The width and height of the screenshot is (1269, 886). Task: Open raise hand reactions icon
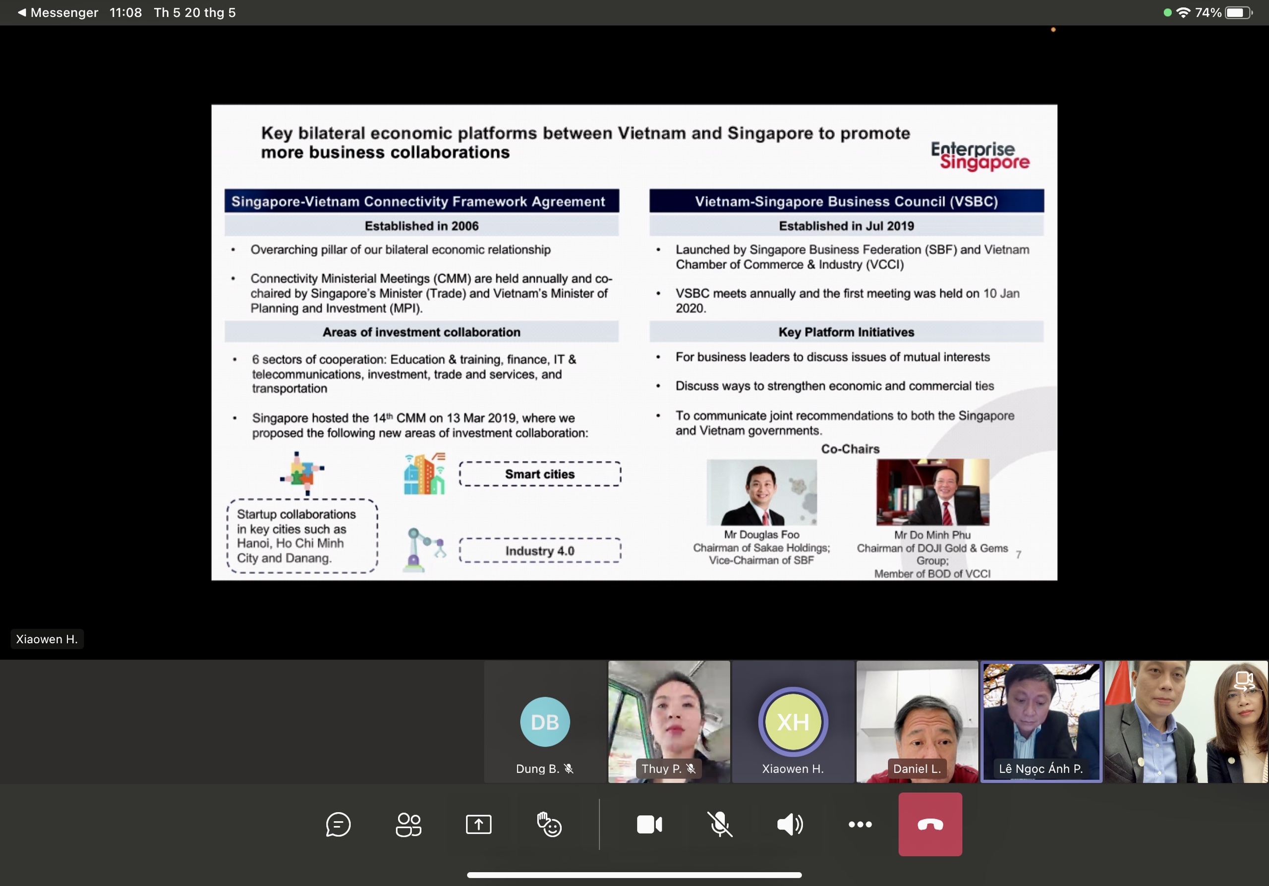(549, 824)
